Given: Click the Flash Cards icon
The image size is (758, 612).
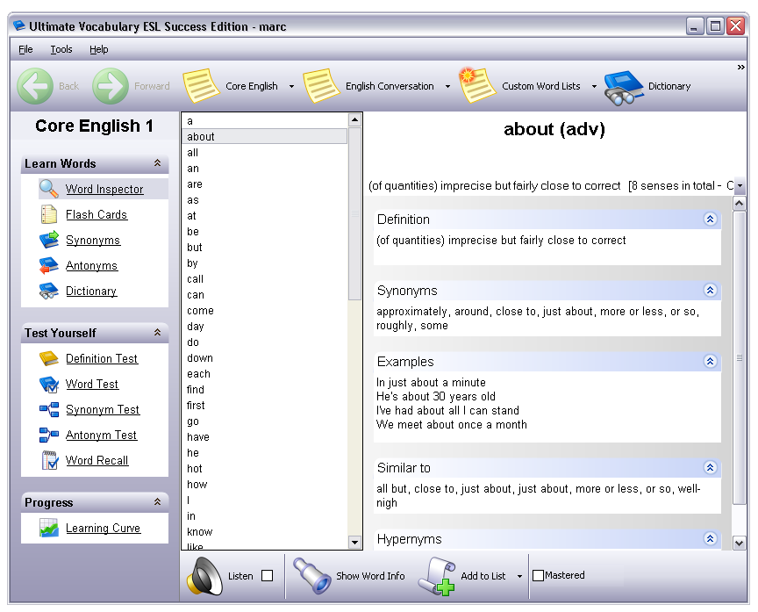Looking at the screenshot, I should (x=49, y=214).
